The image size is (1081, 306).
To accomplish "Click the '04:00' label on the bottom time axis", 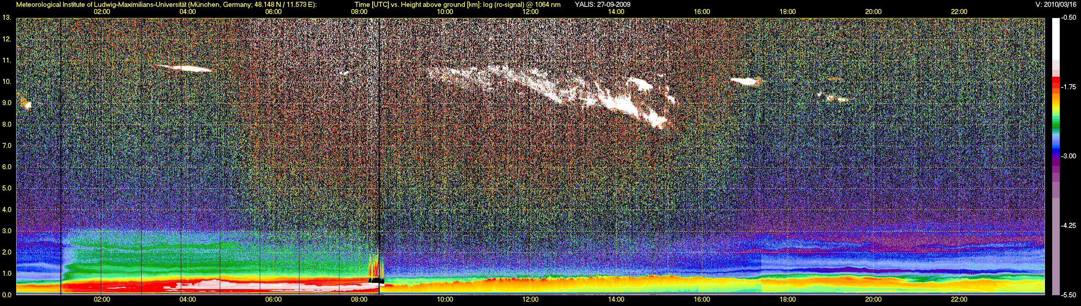I will (x=188, y=299).
